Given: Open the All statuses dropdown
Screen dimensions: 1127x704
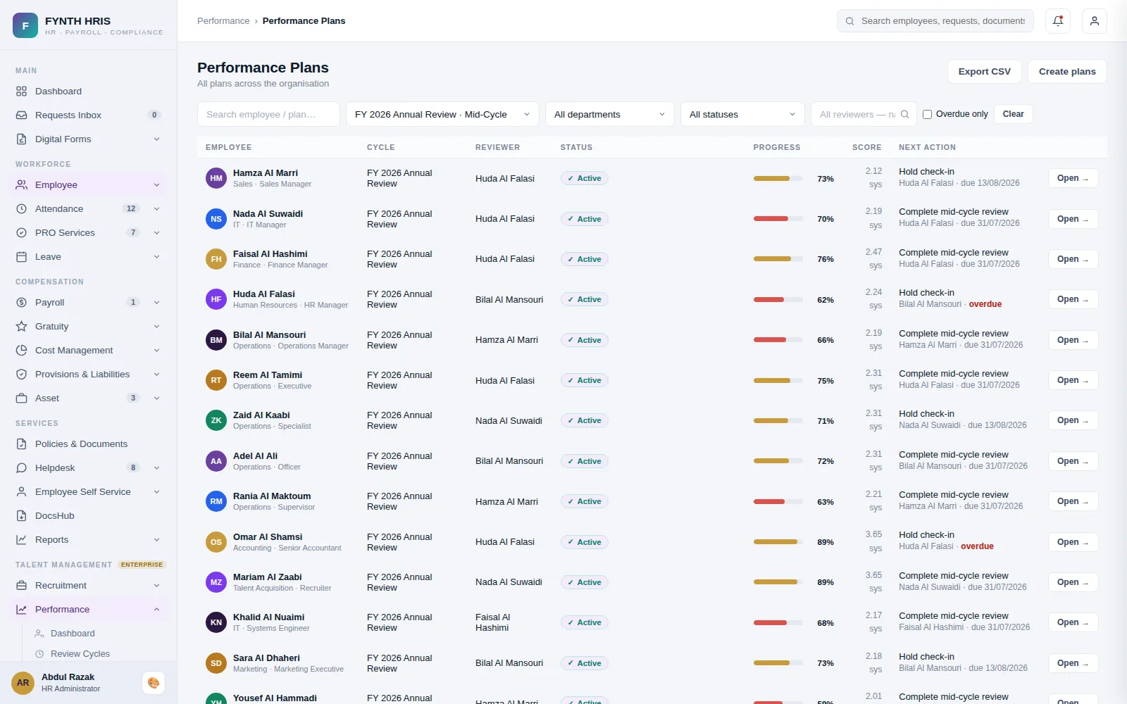Looking at the screenshot, I should [x=742, y=114].
